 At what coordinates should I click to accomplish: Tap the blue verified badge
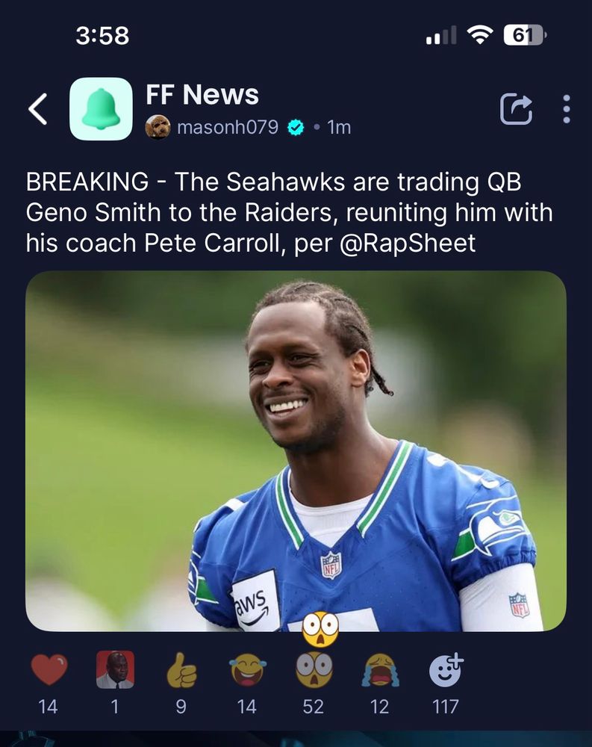coord(296,127)
